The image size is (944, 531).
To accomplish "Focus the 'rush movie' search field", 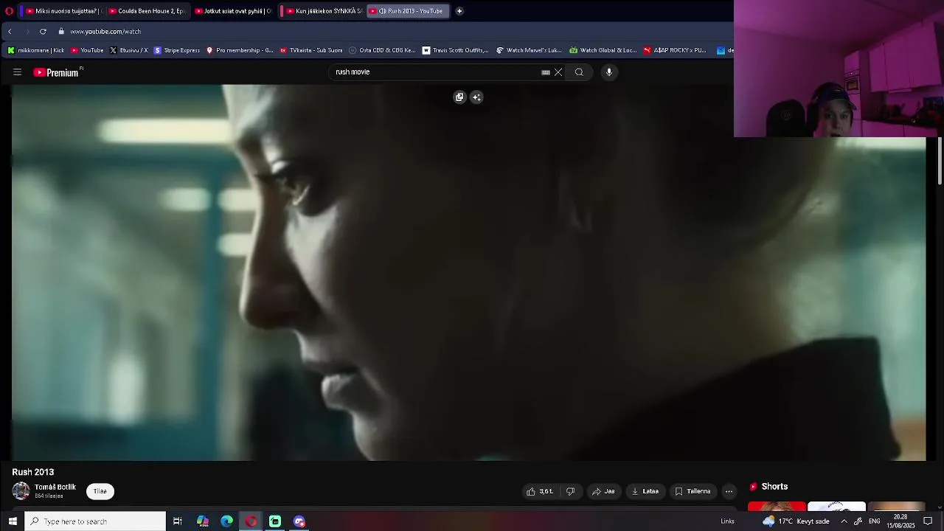I will [x=435, y=72].
